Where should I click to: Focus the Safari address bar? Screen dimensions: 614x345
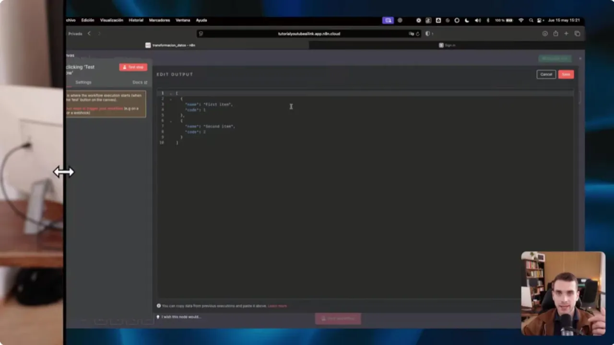tap(309, 34)
